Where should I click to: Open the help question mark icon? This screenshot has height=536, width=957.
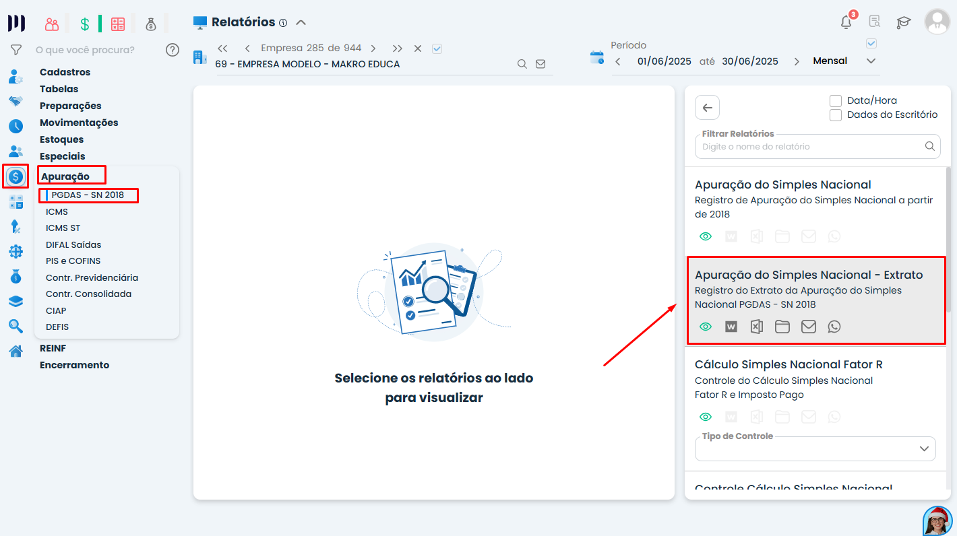(173, 49)
